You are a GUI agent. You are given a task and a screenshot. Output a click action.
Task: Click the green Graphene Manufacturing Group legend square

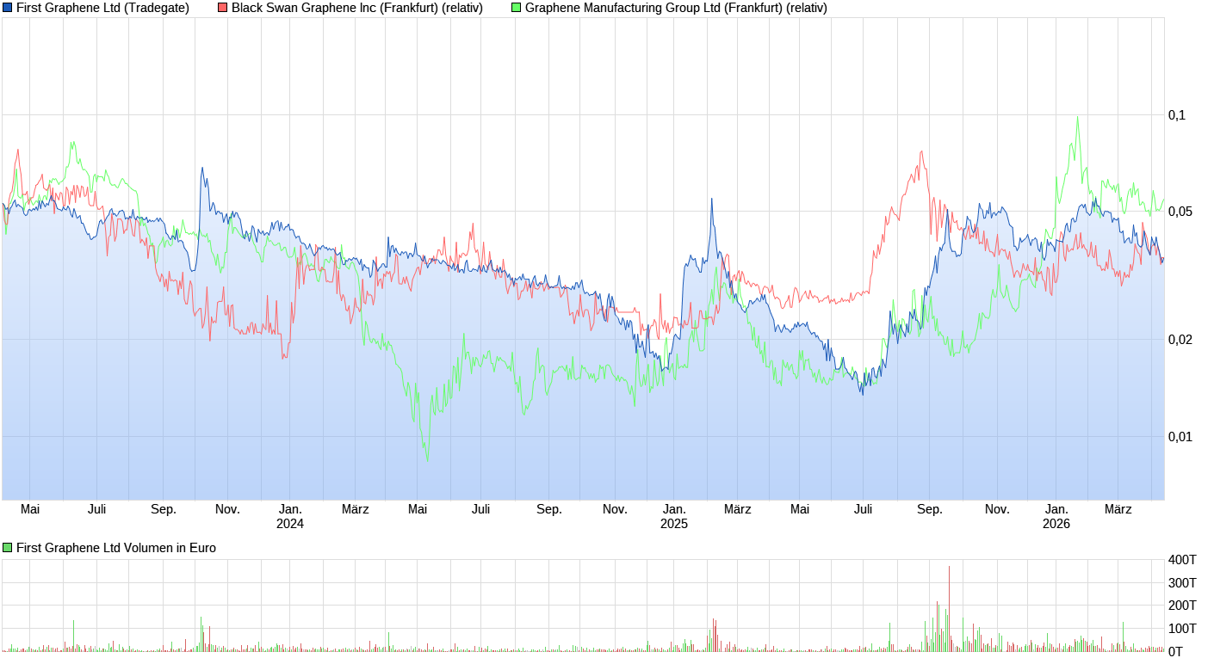[515, 9]
